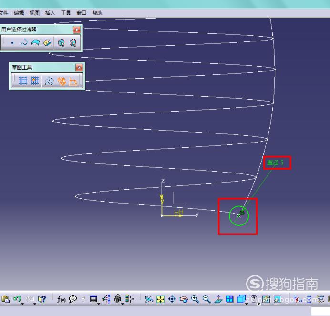Toggle geometrical constraints in sketch tools
330x316 pixels.
coord(62,81)
